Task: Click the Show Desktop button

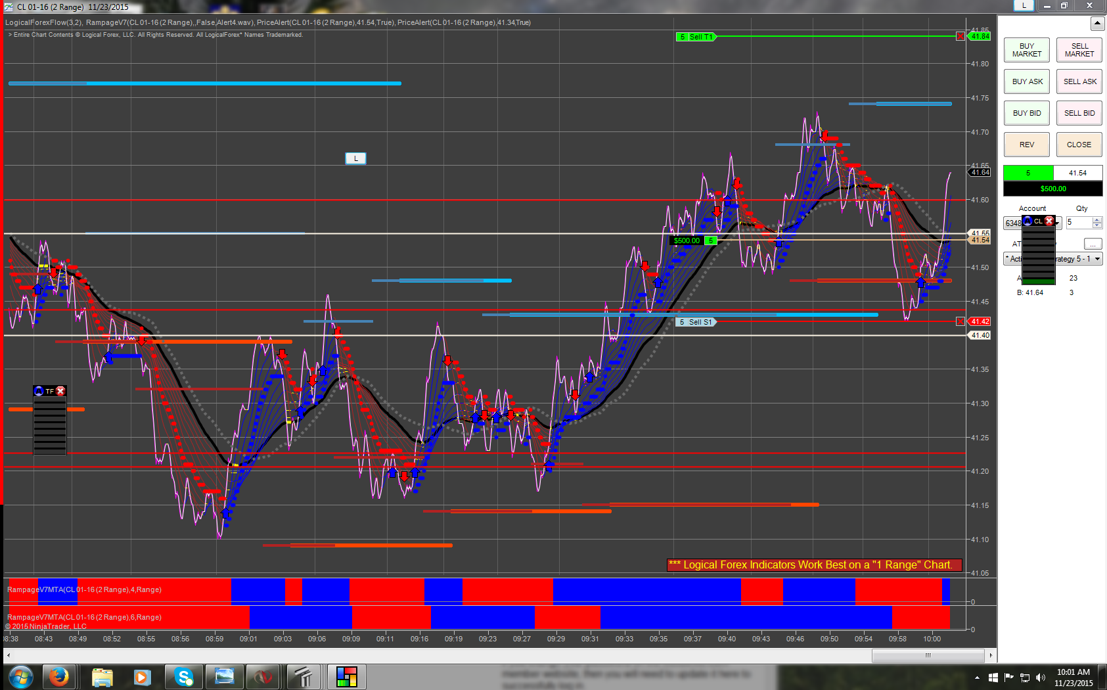Action: (x=1103, y=678)
